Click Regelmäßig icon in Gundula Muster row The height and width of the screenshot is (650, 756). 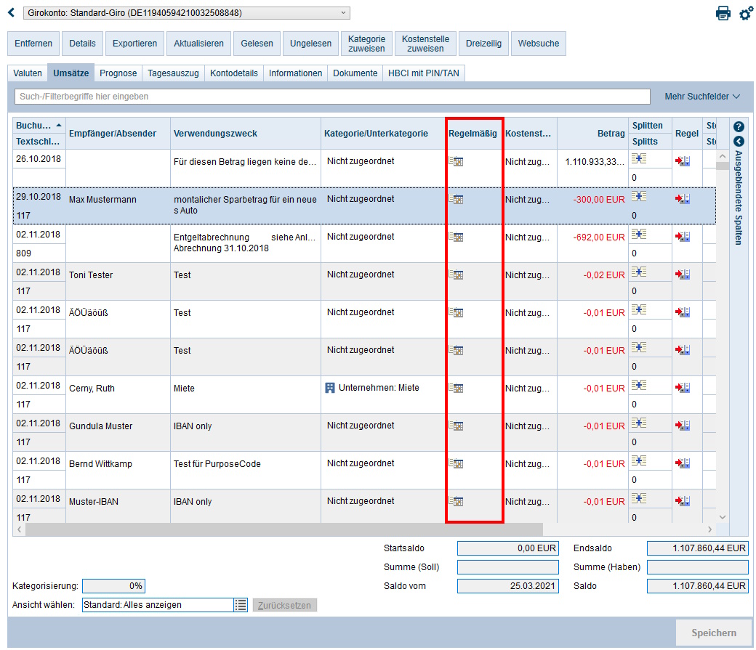pyautogui.click(x=456, y=426)
